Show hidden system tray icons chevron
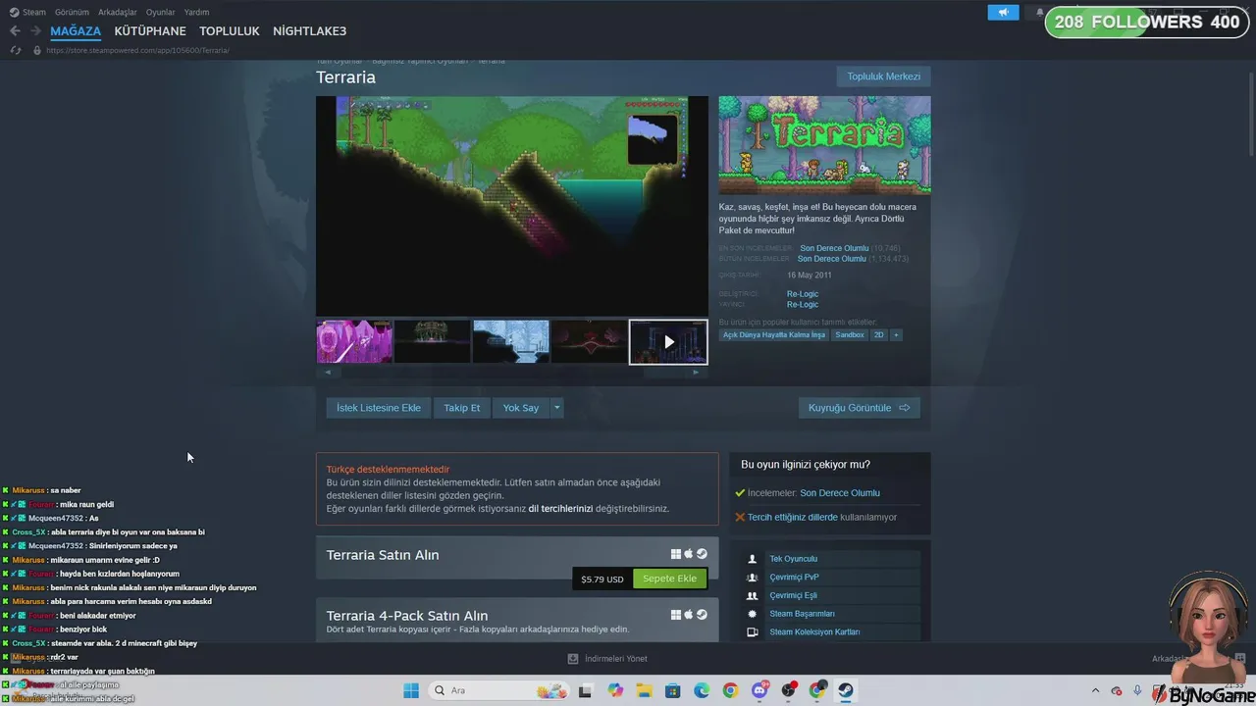This screenshot has width=1256, height=706. 1094,690
